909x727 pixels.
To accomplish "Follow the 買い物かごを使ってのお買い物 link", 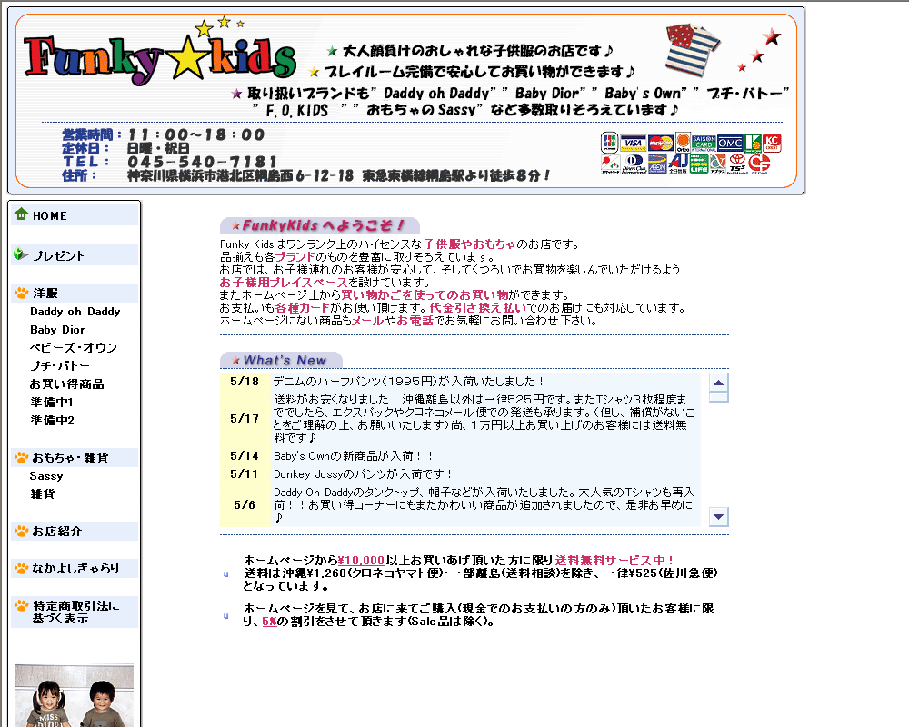I will [425, 295].
